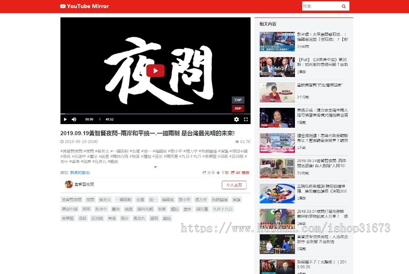Enter fullscreen mode on the player
The image size is (409, 274).
246,119
